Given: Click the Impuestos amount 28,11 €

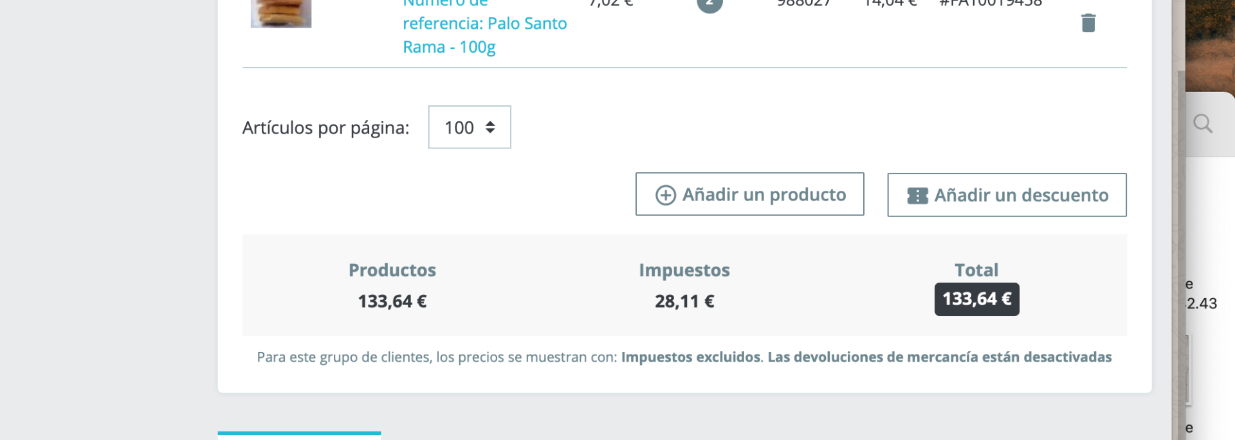Looking at the screenshot, I should click(x=684, y=301).
